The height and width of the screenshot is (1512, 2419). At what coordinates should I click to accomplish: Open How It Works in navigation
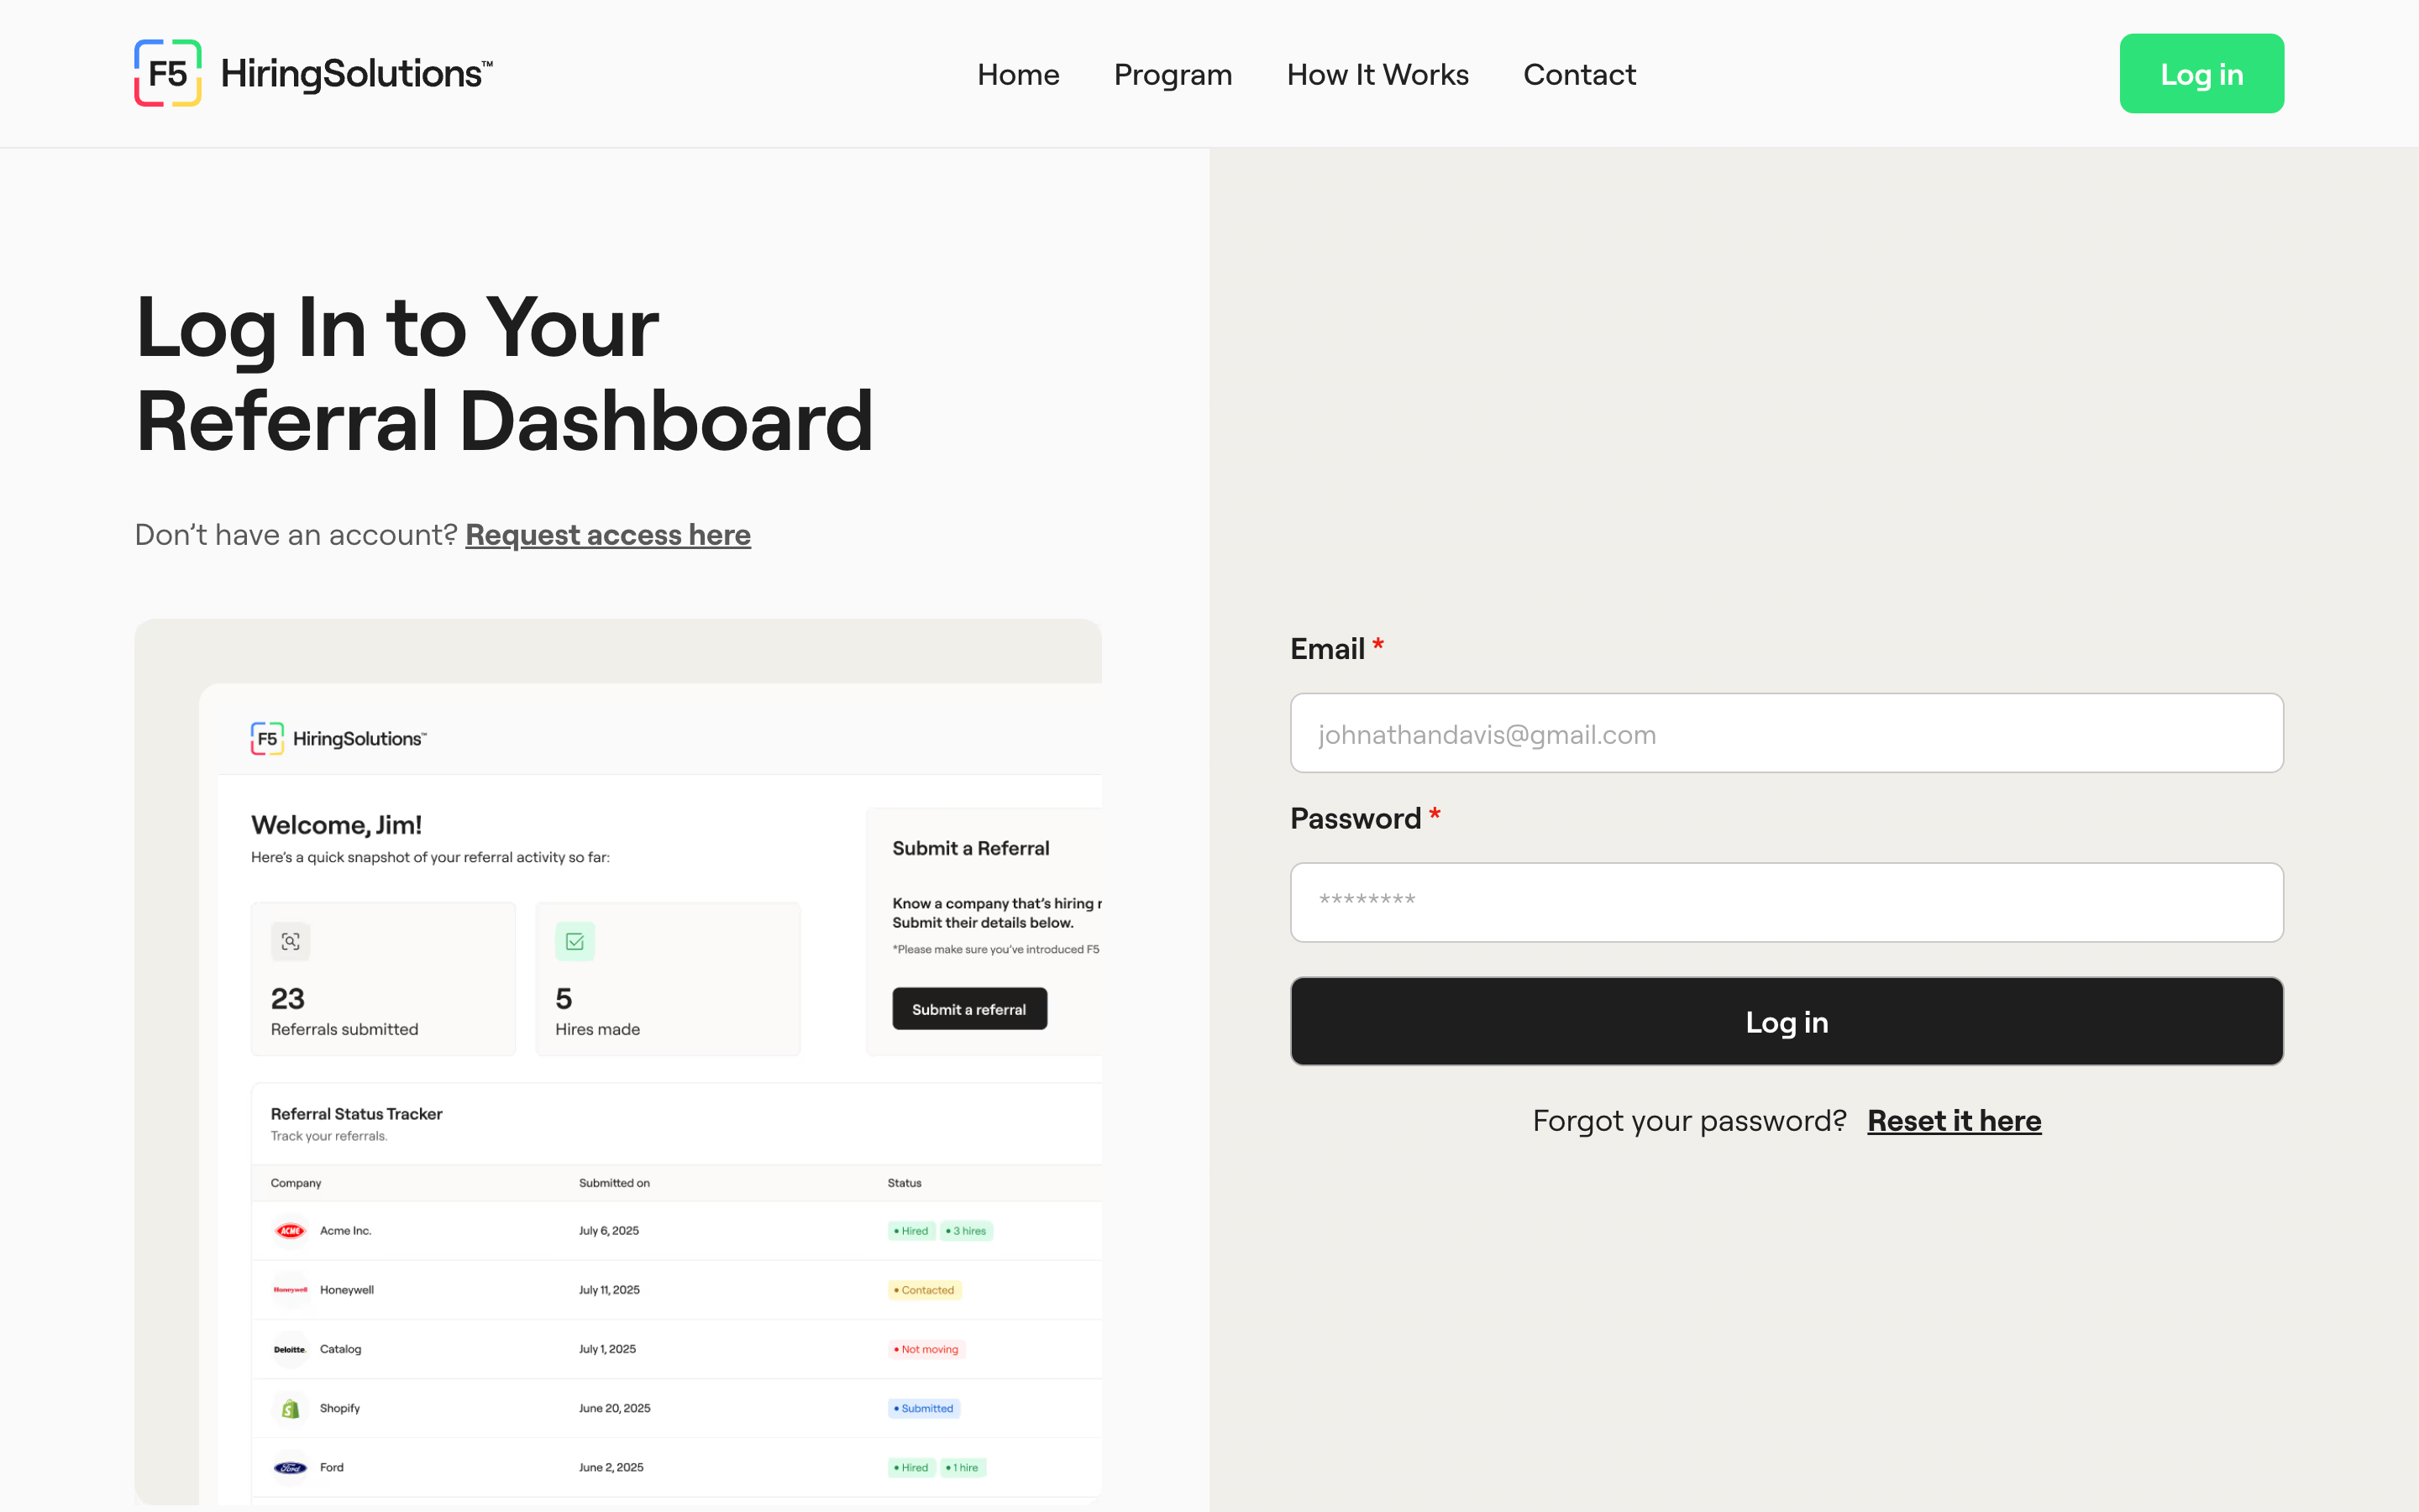coord(1377,74)
